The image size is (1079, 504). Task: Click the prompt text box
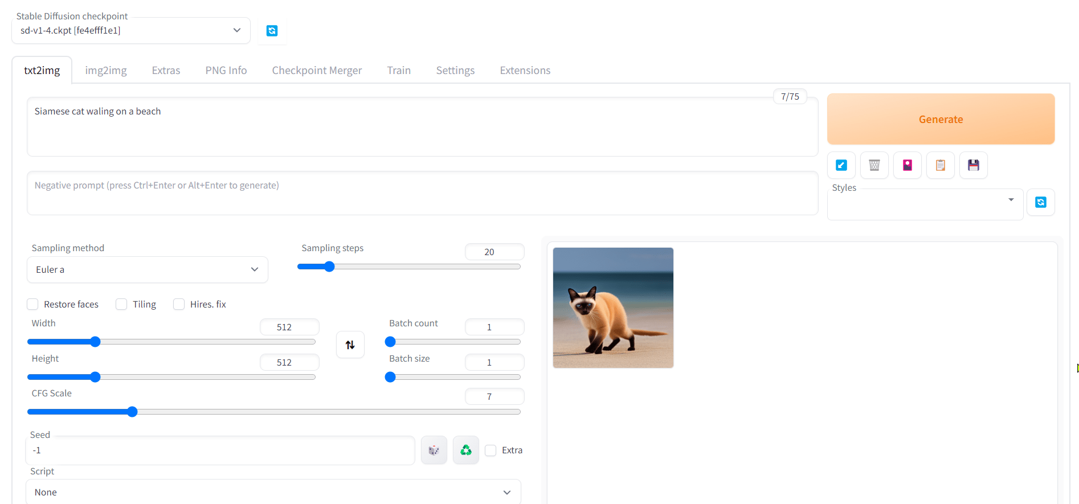[x=422, y=126]
